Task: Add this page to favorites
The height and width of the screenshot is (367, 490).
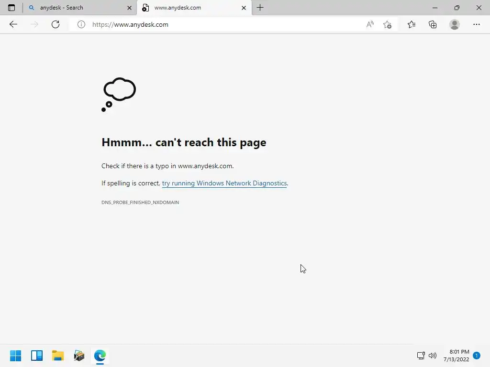Action: pyautogui.click(x=387, y=24)
